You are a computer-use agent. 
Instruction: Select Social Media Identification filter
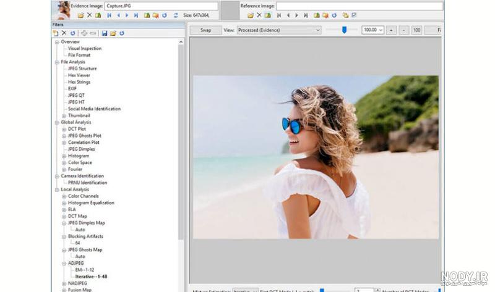[x=94, y=109]
